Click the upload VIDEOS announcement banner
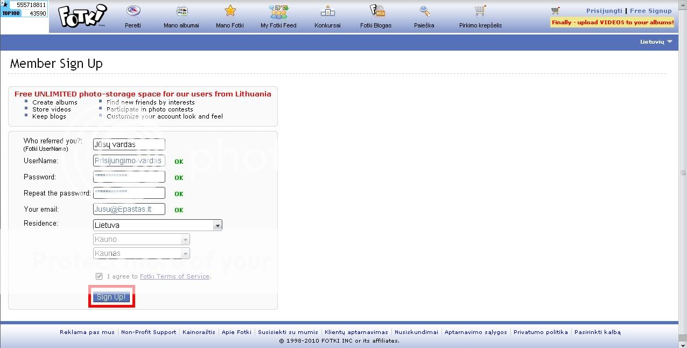This screenshot has width=687, height=348. point(613,23)
